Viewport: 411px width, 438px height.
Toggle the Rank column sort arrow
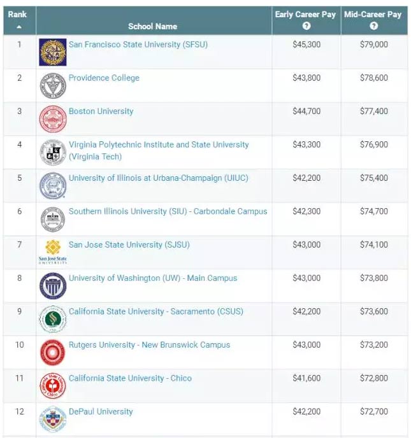pyautogui.click(x=19, y=27)
